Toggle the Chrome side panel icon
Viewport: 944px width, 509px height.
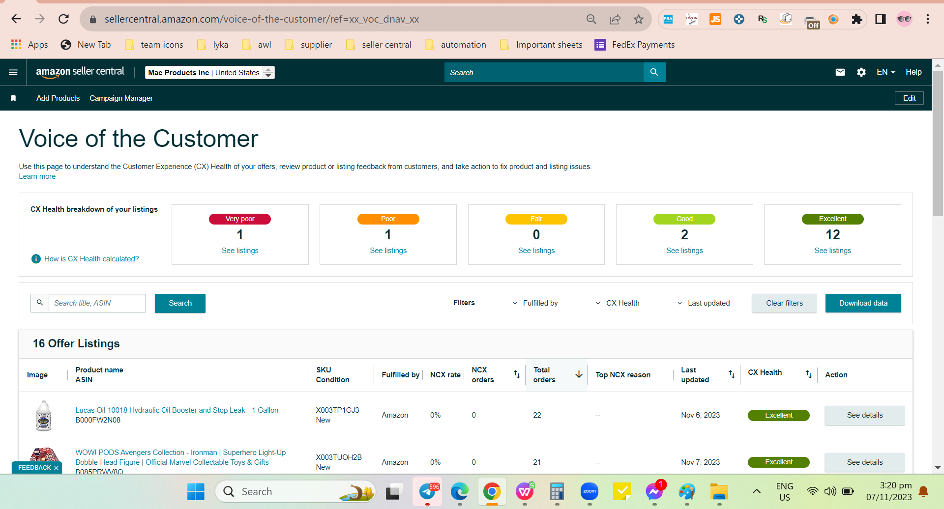(x=881, y=19)
